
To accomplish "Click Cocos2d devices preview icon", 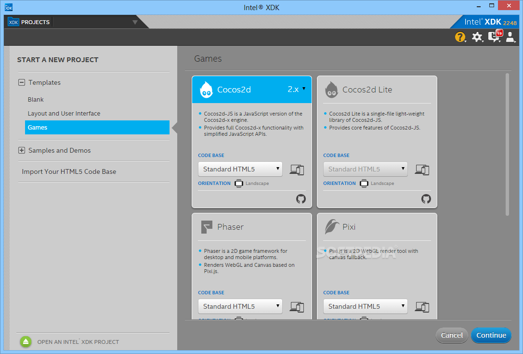I will coord(297,170).
